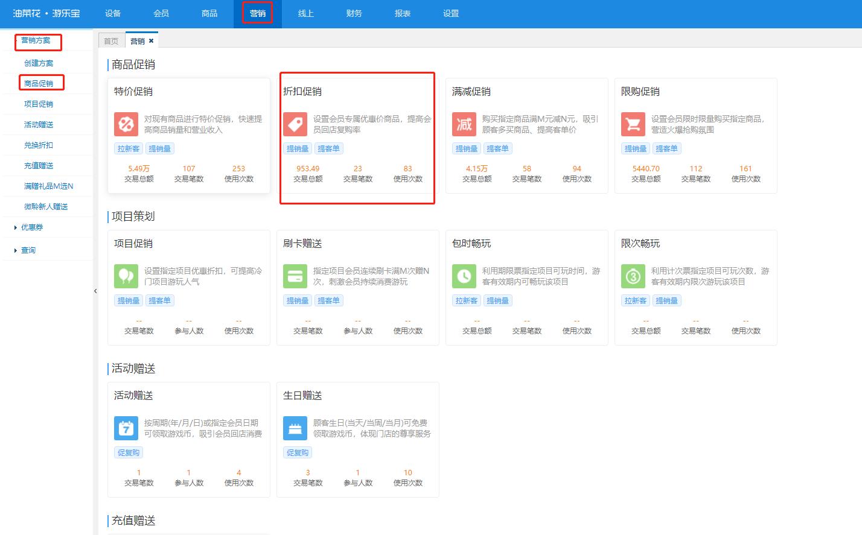Open the 折扣促销 card title
862x535 pixels.
(x=302, y=92)
